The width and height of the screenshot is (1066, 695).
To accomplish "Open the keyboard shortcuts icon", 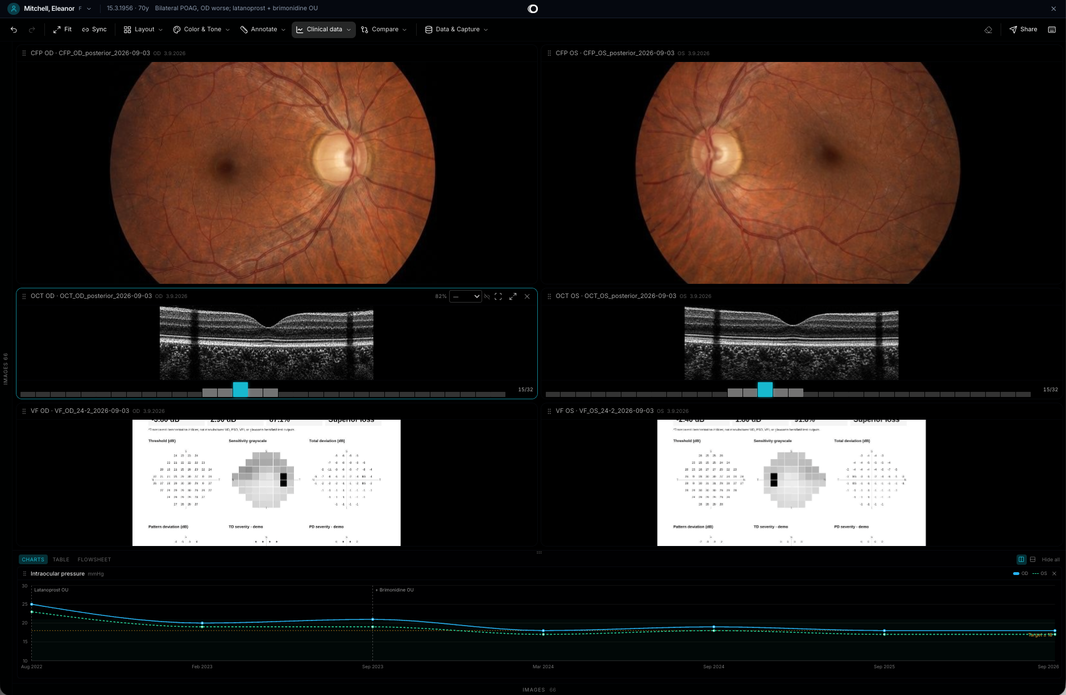I will point(1052,30).
